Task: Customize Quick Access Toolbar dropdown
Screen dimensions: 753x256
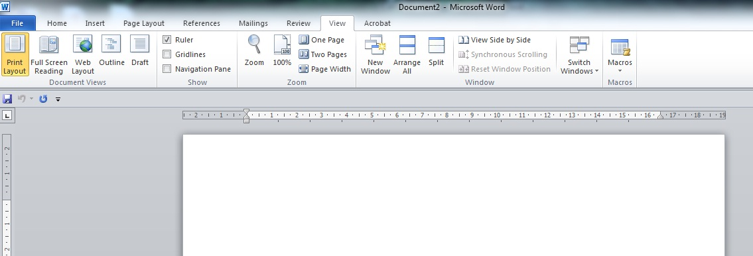Action: (58, 99)
